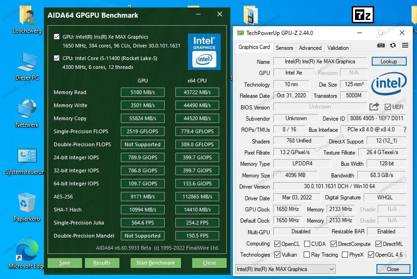Toggle the Vulkan checkbox
The height and width of the screenshot is (279, 417).
pos(277,255)
